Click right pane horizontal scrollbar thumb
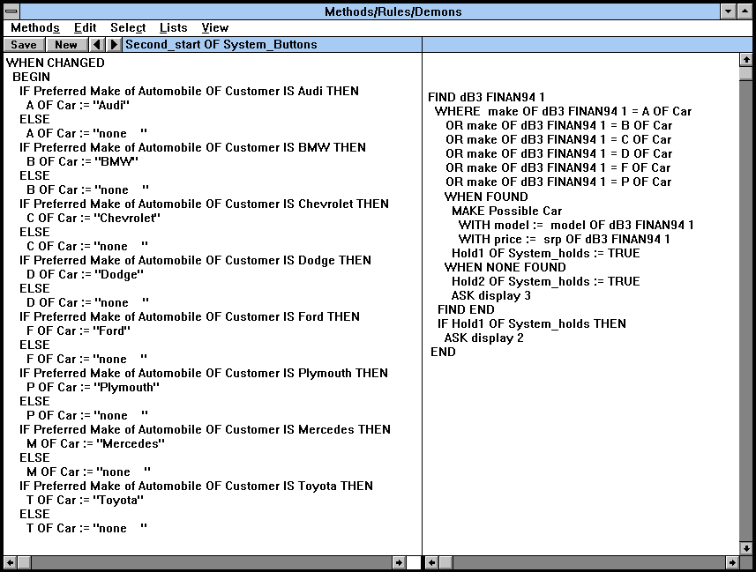Screen dimensions: 756x572 coord(446,562)
